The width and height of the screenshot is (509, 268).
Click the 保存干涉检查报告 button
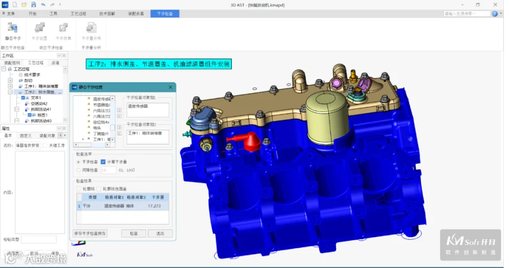point(90,234)
